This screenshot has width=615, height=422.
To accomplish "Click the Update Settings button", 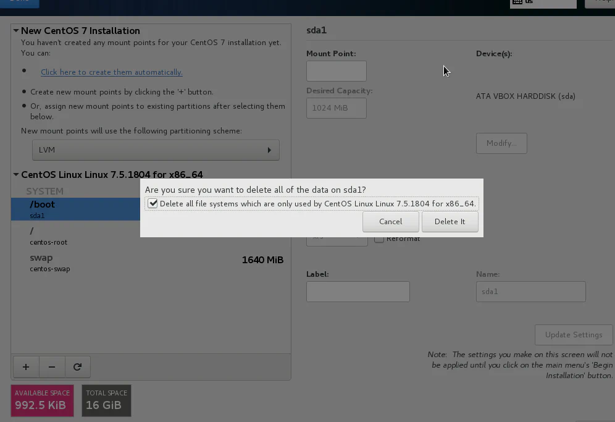I will [x=574, y=335].
